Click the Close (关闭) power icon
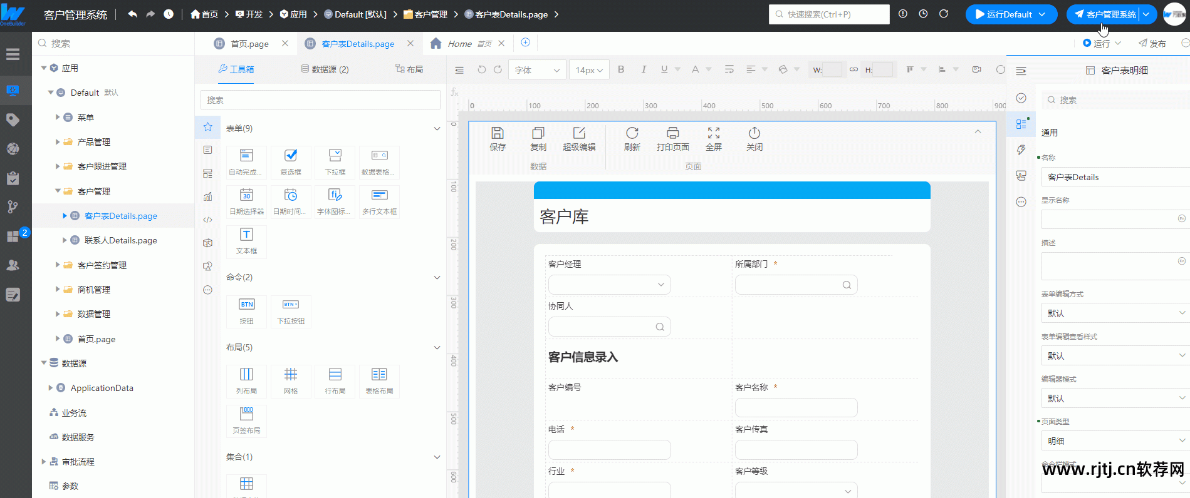 754,138
